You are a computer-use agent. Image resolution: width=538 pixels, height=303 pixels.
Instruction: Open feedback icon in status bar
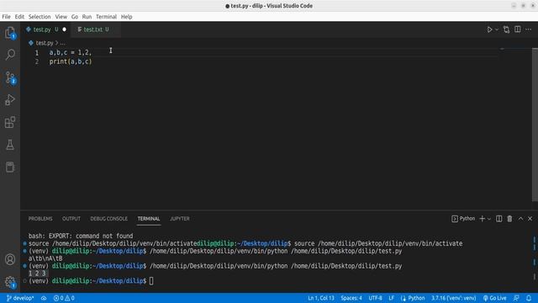click(516, 298)
